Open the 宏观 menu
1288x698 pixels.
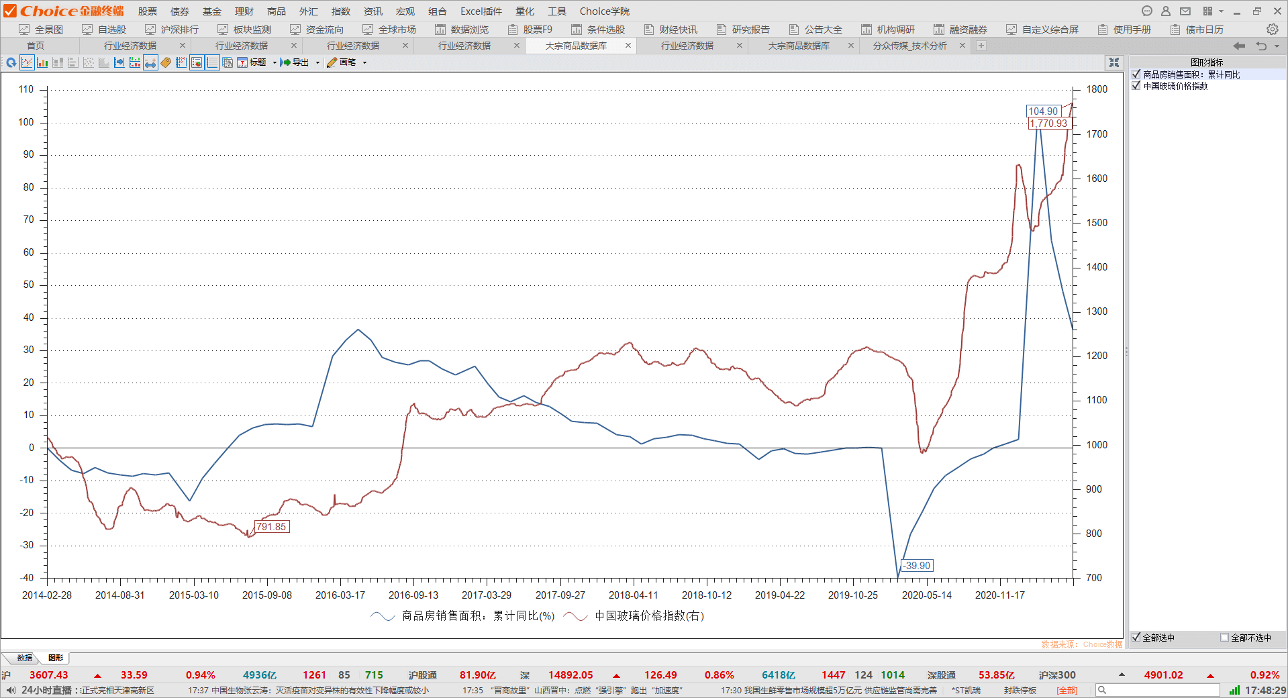pos(405,11)
